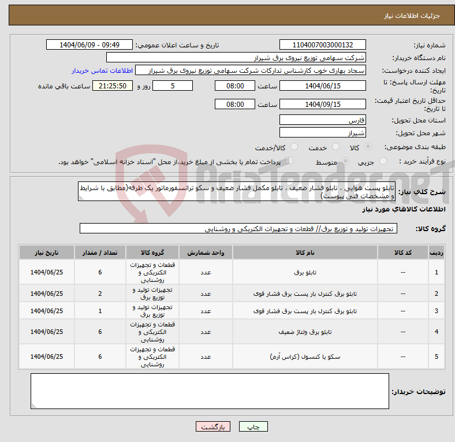Click the اطلاعات کالاهای مورد نیاز heading
This screenshot has height=442, width=455.
tap(404, 209)
